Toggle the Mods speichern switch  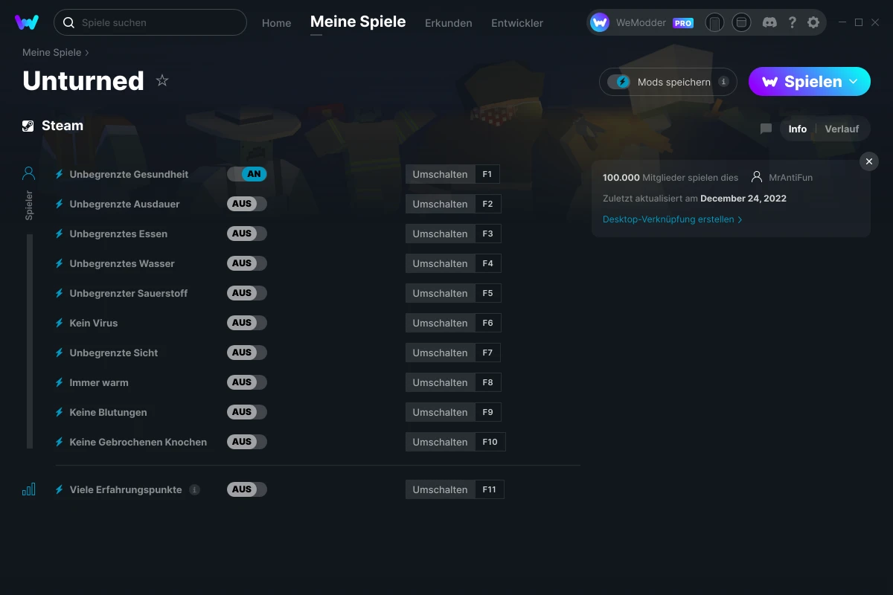pyautogui.click(x=619, y=82)
